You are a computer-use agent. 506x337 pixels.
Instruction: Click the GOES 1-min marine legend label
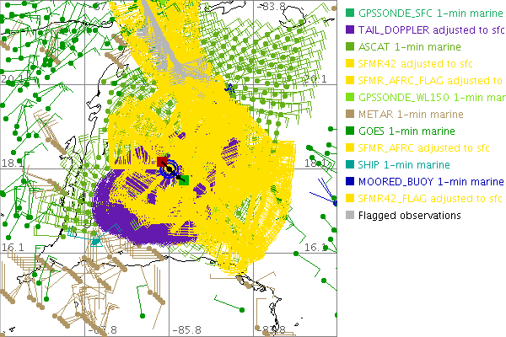(406, 131)
